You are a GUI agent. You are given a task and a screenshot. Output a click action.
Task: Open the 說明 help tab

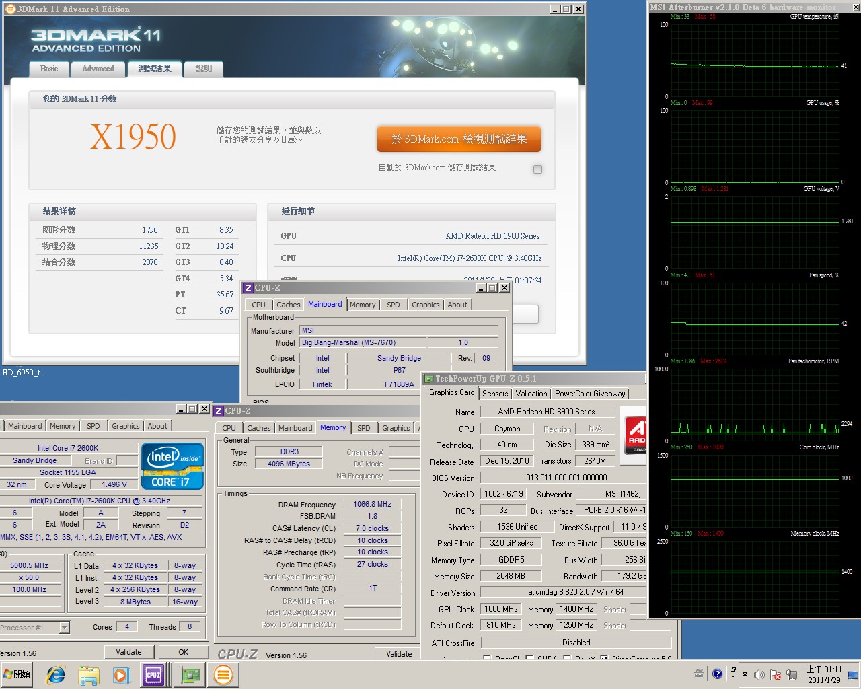[x=204, y=69]
